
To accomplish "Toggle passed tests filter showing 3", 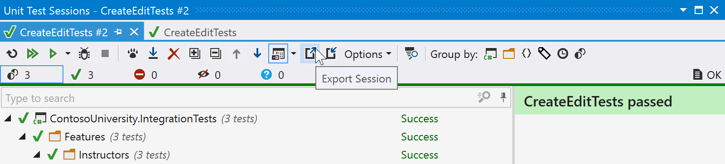I will [82, 75].
